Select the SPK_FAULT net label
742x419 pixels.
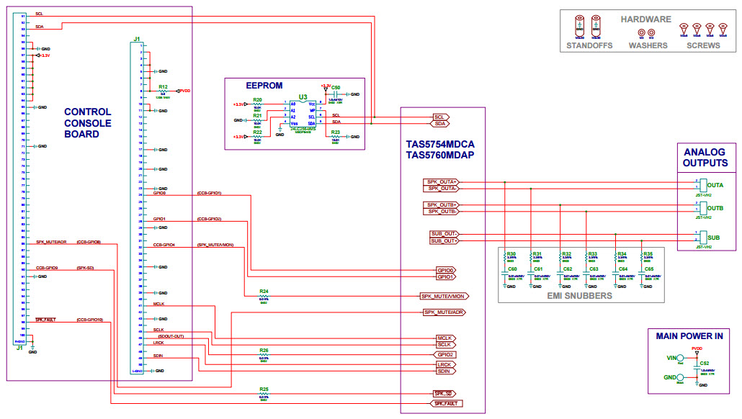point(447,403)
